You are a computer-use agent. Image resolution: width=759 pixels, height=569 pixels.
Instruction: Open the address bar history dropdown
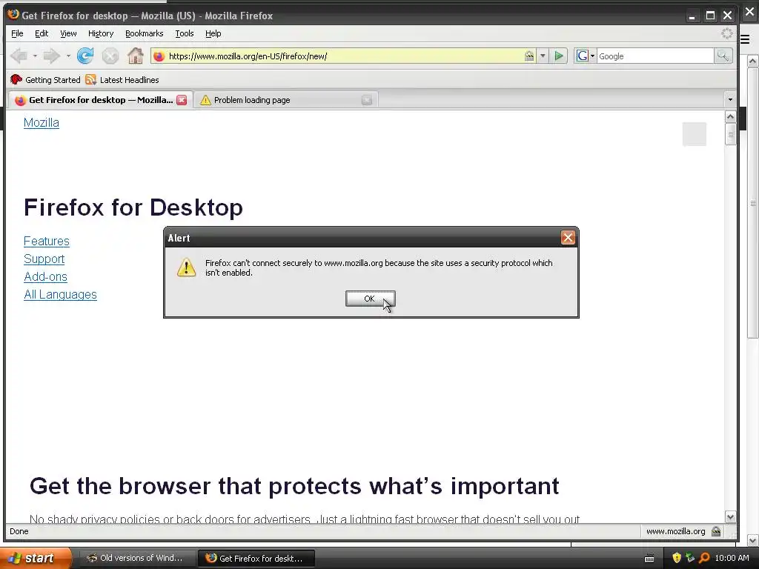tap(543, 56)
